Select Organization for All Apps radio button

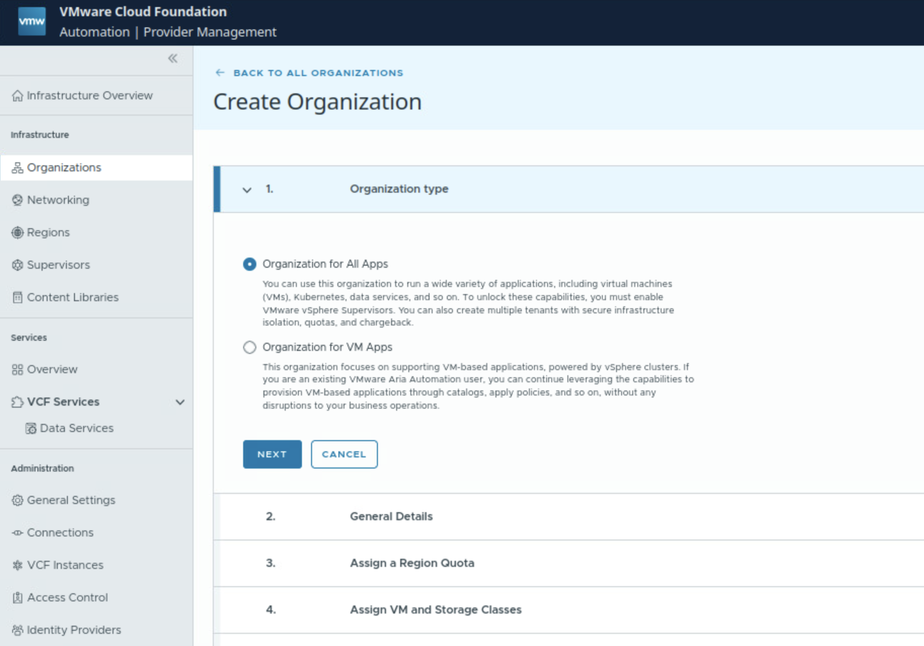[x=250, y=264]
